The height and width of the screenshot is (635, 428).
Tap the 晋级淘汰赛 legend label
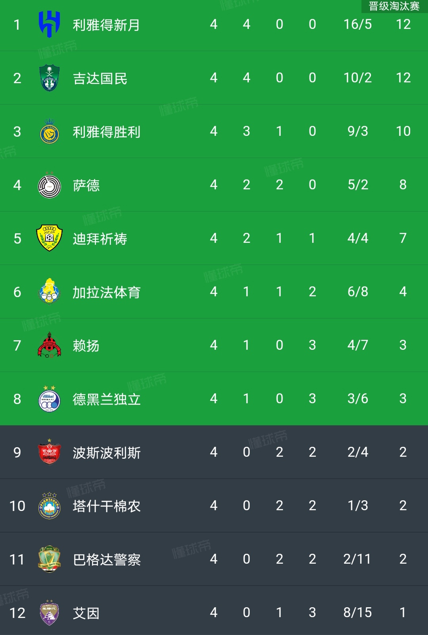394,6
